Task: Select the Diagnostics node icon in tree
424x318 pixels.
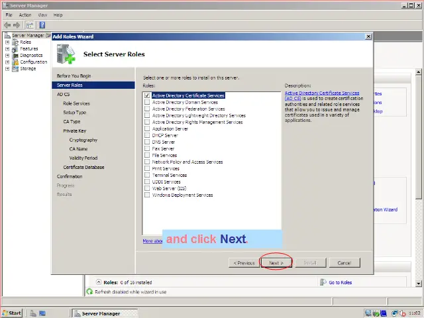Action: 15,56
